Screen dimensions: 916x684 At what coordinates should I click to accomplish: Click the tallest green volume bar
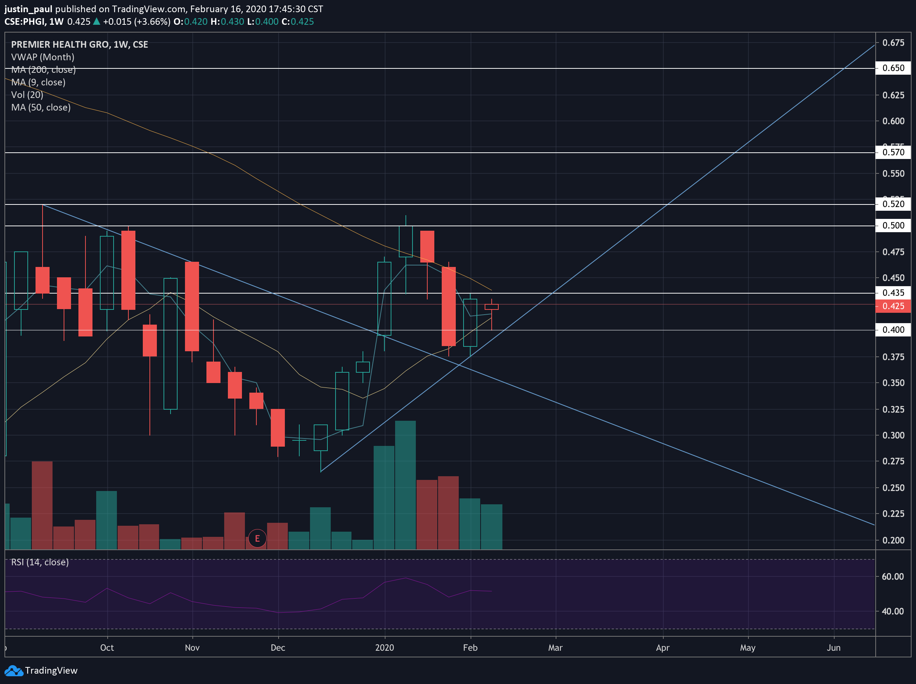coord(405,485)
